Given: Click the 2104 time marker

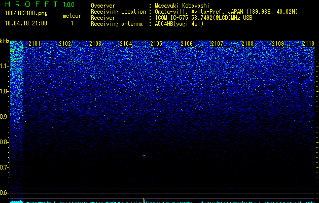Looking at the screenshot, I should (126, 43).
